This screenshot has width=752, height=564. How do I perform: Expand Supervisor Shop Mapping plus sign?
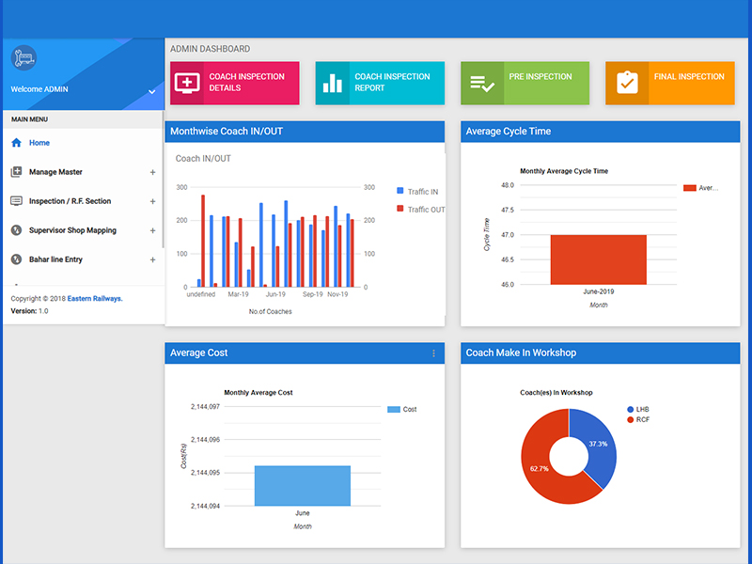152,230
